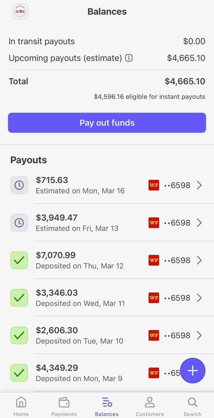Tap the purple plus floating button

[193, 371]
